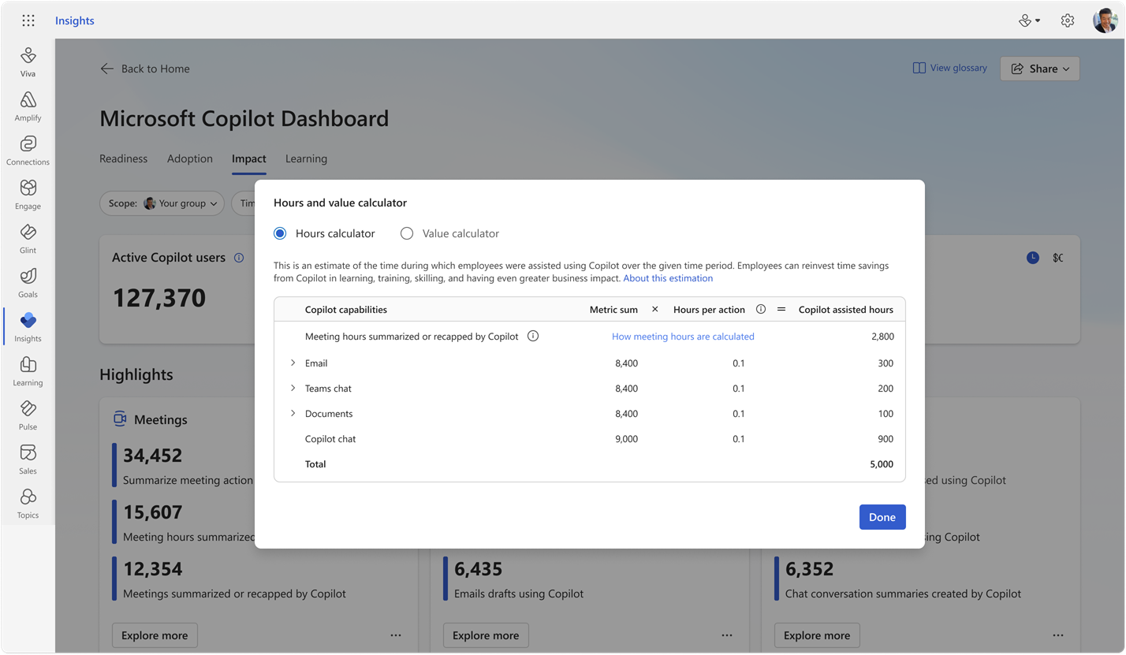Click the blue clock hours icon on the card

click(1032, 258)
